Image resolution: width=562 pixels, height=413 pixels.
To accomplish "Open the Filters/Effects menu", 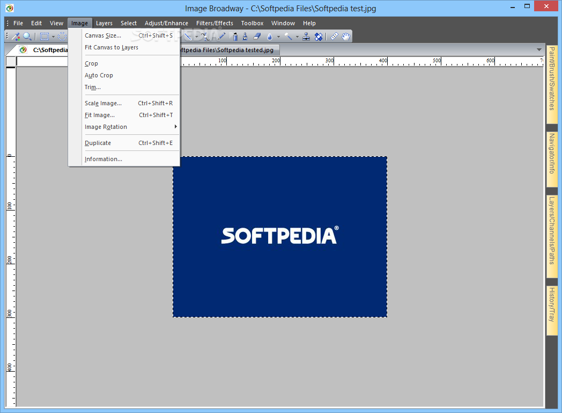I will [x=215, y=23].
